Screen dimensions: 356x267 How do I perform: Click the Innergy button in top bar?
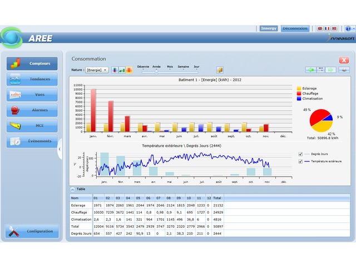pyautogui.click(x=269, y=28)
